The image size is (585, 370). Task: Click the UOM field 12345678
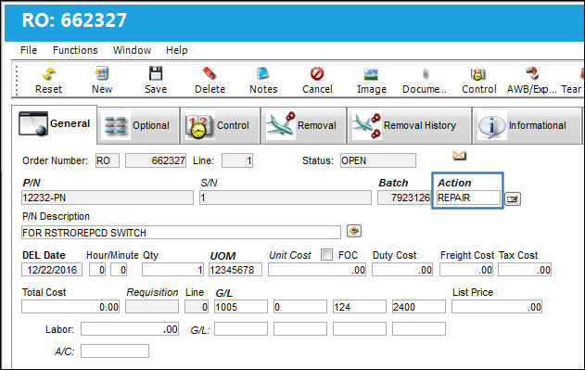(x=235, y=270)
